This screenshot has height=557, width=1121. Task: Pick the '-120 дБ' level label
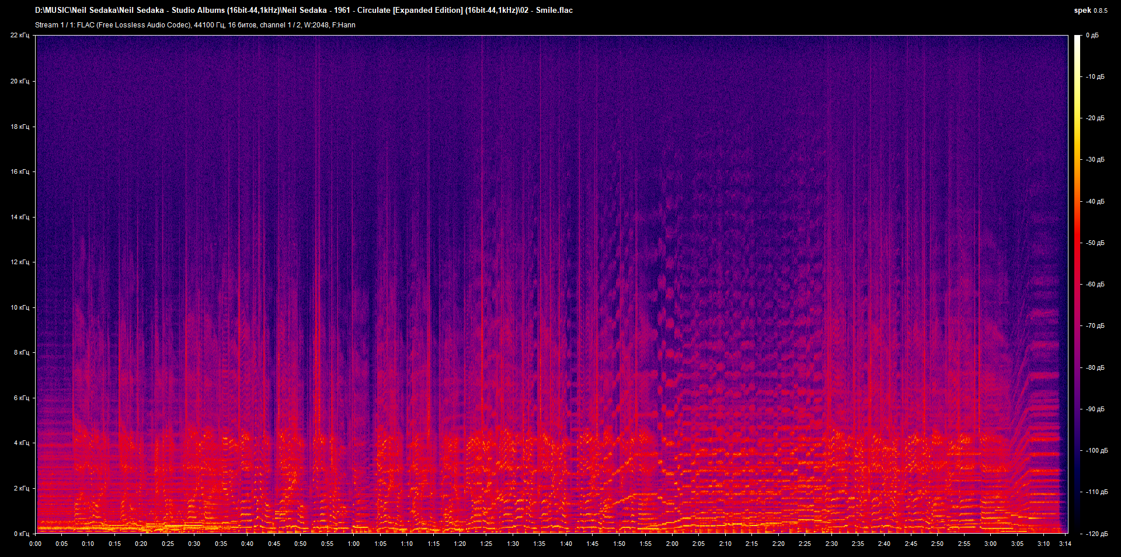pos(1096,534)
